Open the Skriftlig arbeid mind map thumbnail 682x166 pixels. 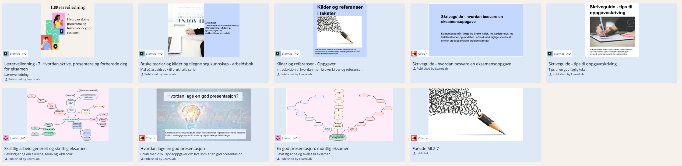[x=68, y=115]
